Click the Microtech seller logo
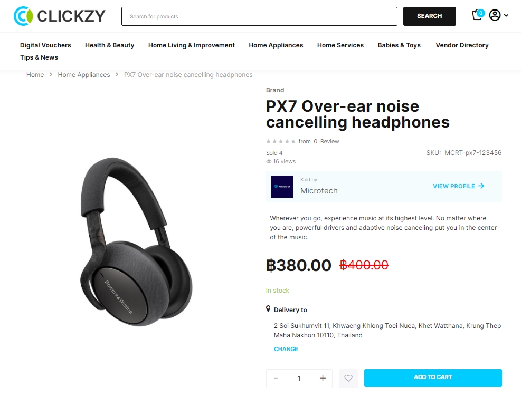The height and width of the screenshot is (397, 521). pyautogui.click(x=282, y=187)
